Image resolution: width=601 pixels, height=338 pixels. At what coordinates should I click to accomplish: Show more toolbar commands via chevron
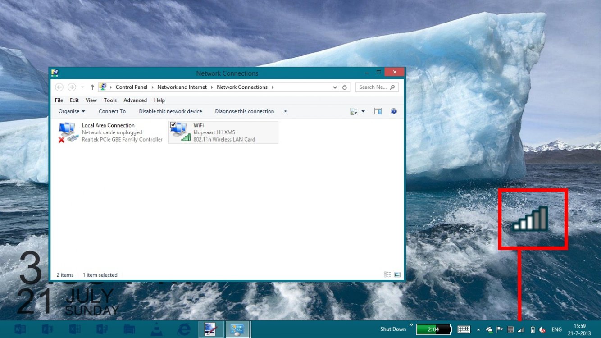286,111
